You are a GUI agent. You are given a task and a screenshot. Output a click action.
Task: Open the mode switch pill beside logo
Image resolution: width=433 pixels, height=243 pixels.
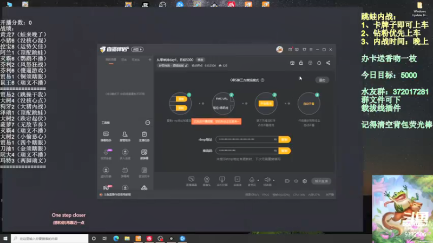coord(137,49)
